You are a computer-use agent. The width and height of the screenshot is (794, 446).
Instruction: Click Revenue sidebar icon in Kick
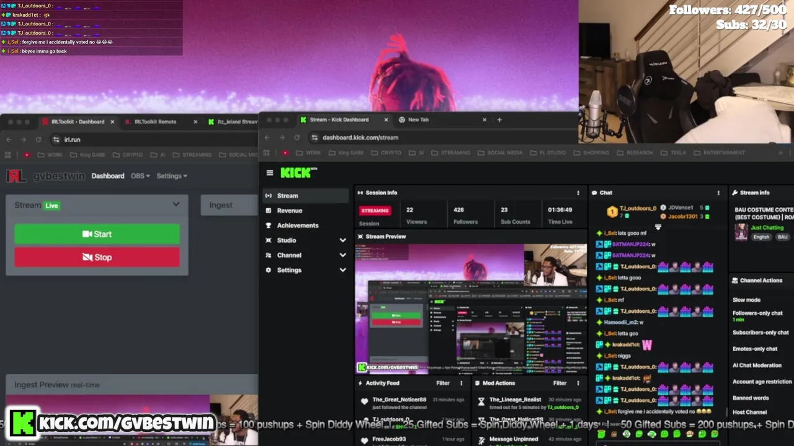pos(269,211)
